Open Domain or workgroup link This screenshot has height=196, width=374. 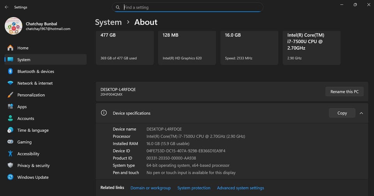point(150,188)
